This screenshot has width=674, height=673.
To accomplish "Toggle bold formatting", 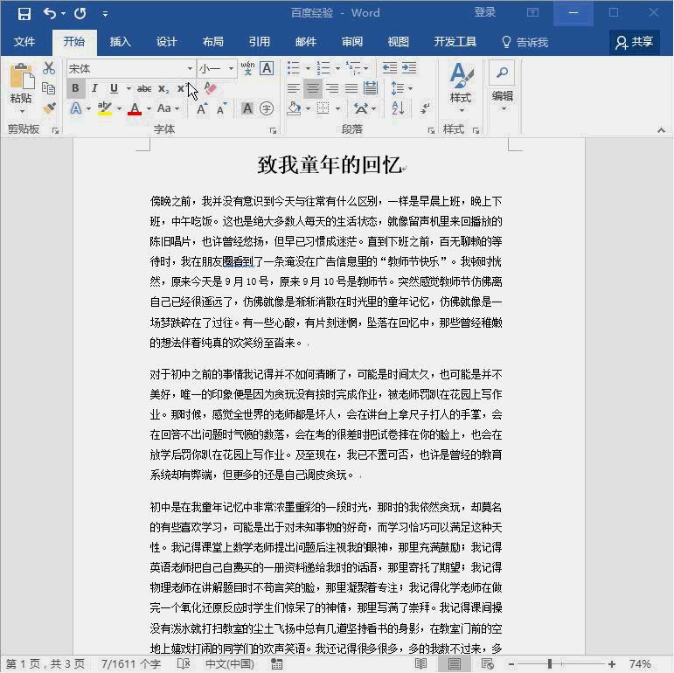I will 75,88.
